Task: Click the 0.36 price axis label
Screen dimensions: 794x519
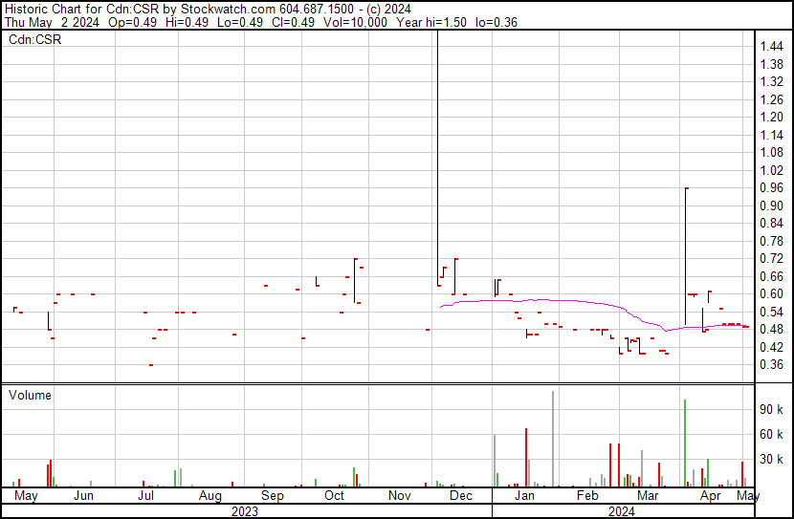Action: coord(772,365)
